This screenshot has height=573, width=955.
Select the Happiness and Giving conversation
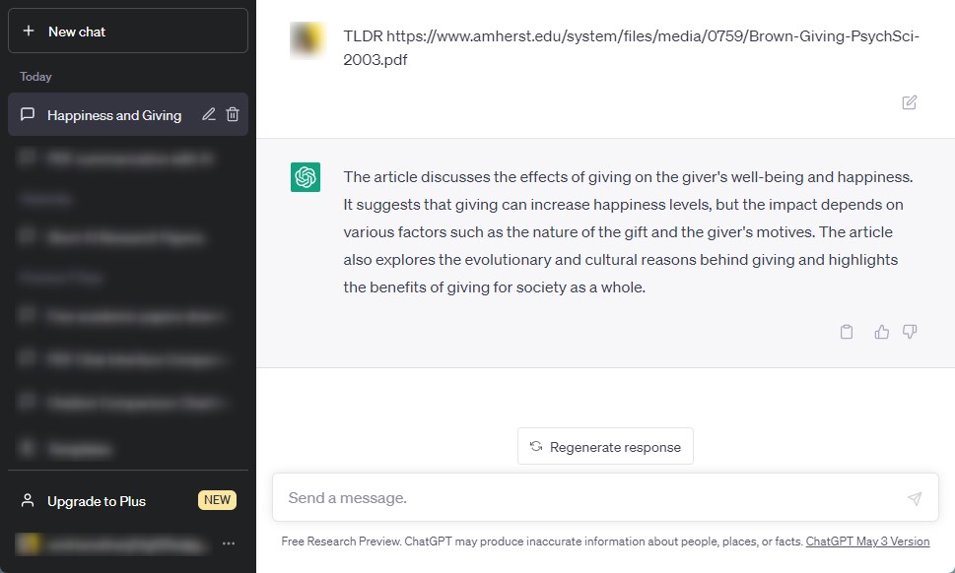click(x=114, y=114)
